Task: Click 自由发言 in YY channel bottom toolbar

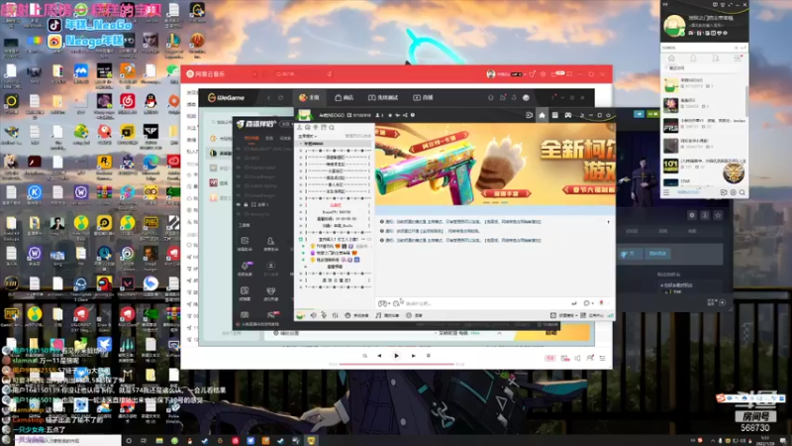Action: (356, 315)
